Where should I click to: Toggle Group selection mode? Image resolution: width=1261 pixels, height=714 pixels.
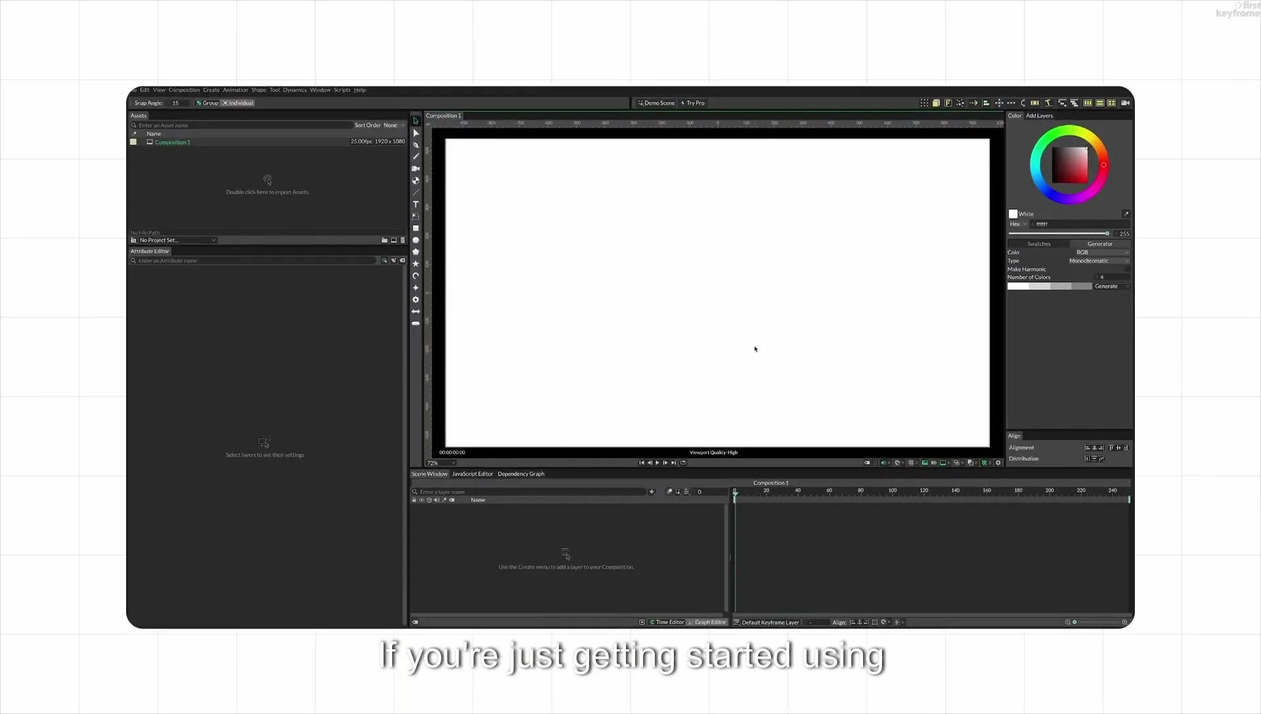pyautogui.click(x=208, y=103)
